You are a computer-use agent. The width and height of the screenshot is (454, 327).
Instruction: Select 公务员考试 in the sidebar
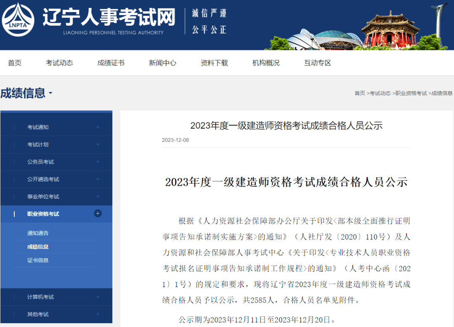40,162
